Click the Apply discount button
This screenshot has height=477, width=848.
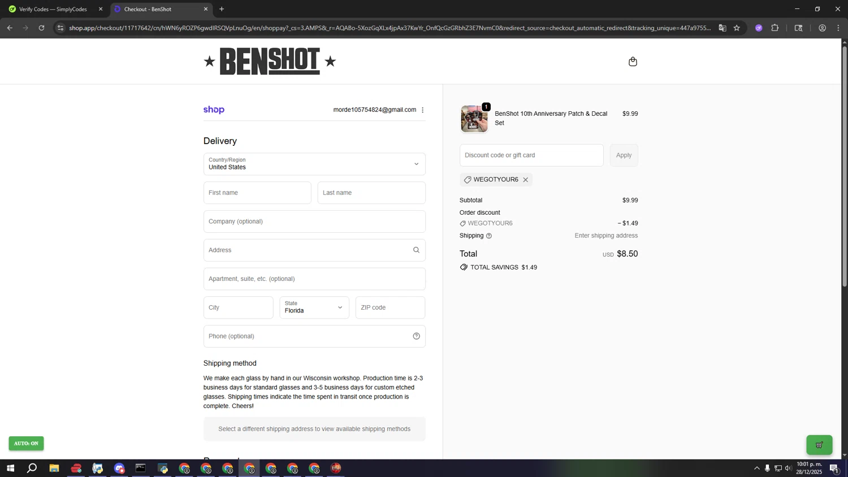[624, 155]
